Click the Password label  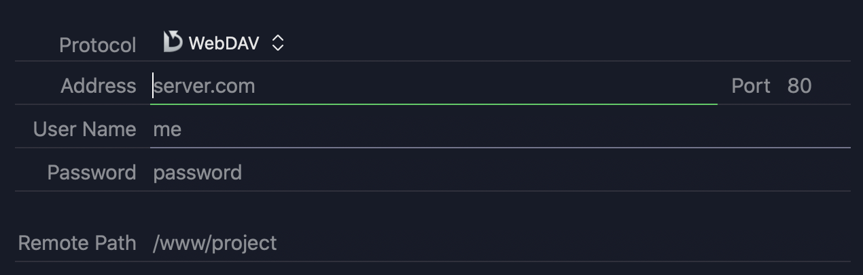92,173
